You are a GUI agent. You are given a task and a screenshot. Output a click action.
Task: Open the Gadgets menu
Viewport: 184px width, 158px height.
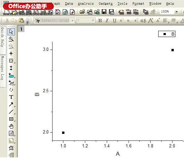[105, 4]
